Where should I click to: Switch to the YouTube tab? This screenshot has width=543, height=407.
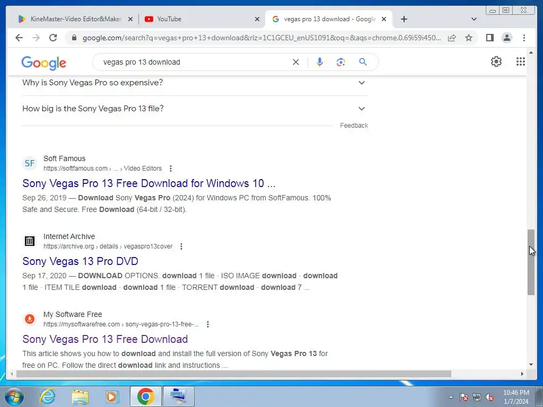pos(202,19)
